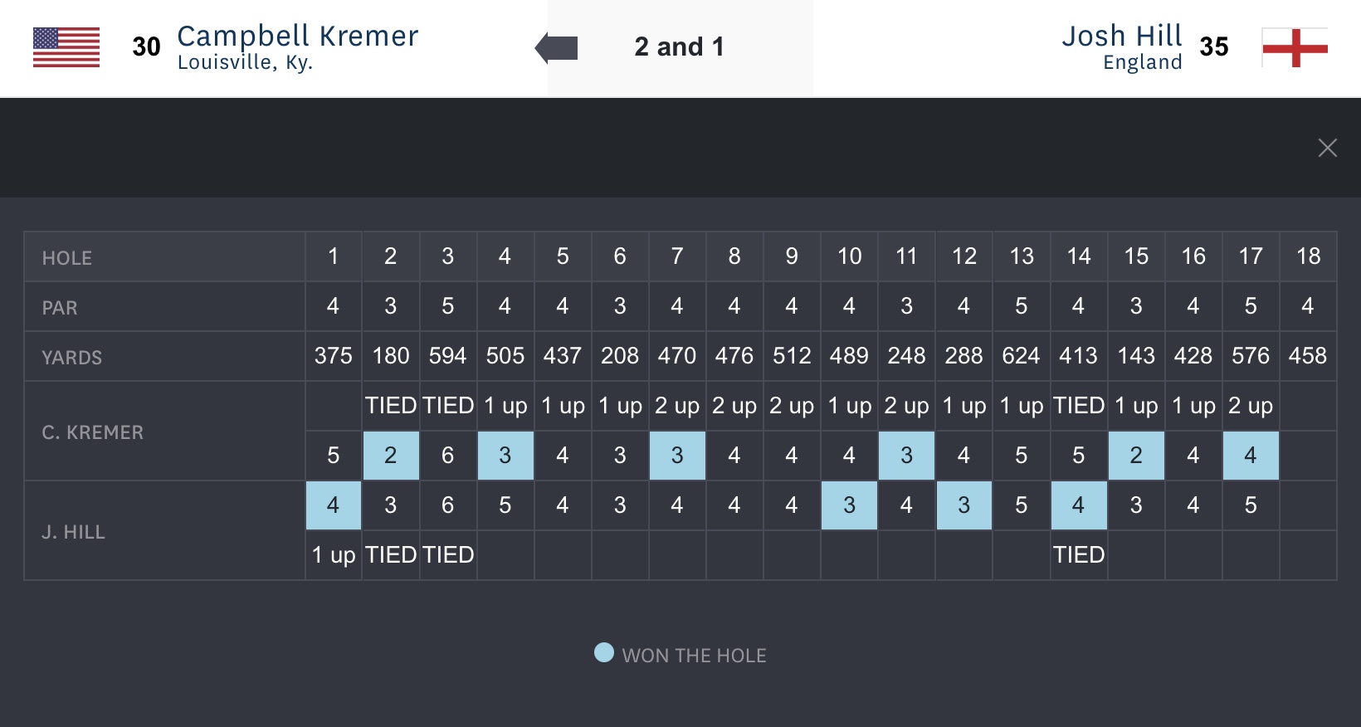This screenshot has height=727, width=1361.
Task: Click Hill's highlighted score on hole 1
Action: point(333,505)
